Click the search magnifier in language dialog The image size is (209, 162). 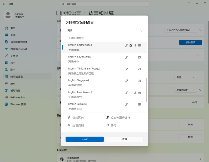tap(141, 30)
